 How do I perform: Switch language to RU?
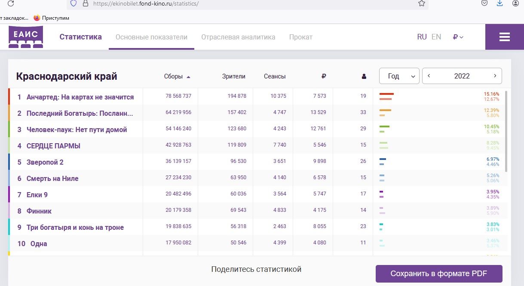[422, 37]
